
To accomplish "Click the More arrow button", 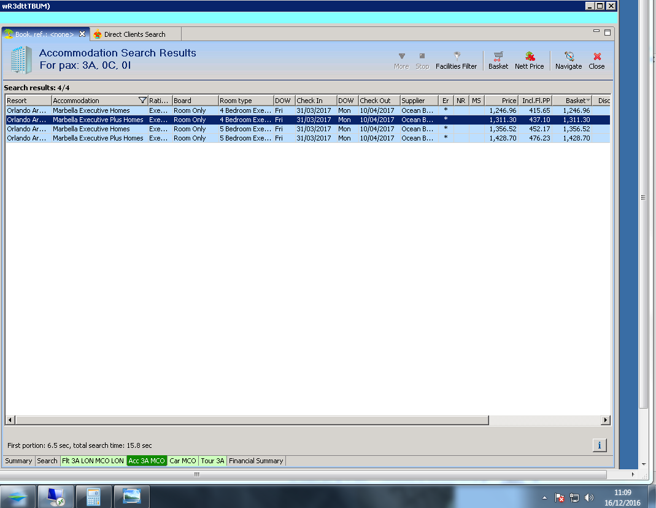I will click(x=401, y=61).
